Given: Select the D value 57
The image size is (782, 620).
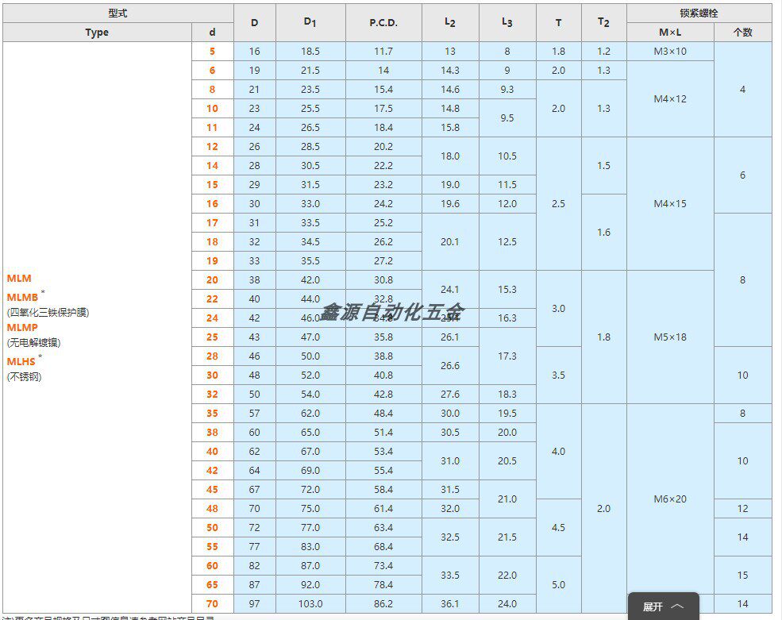Looking at the screenshot, I should point(254,414).
